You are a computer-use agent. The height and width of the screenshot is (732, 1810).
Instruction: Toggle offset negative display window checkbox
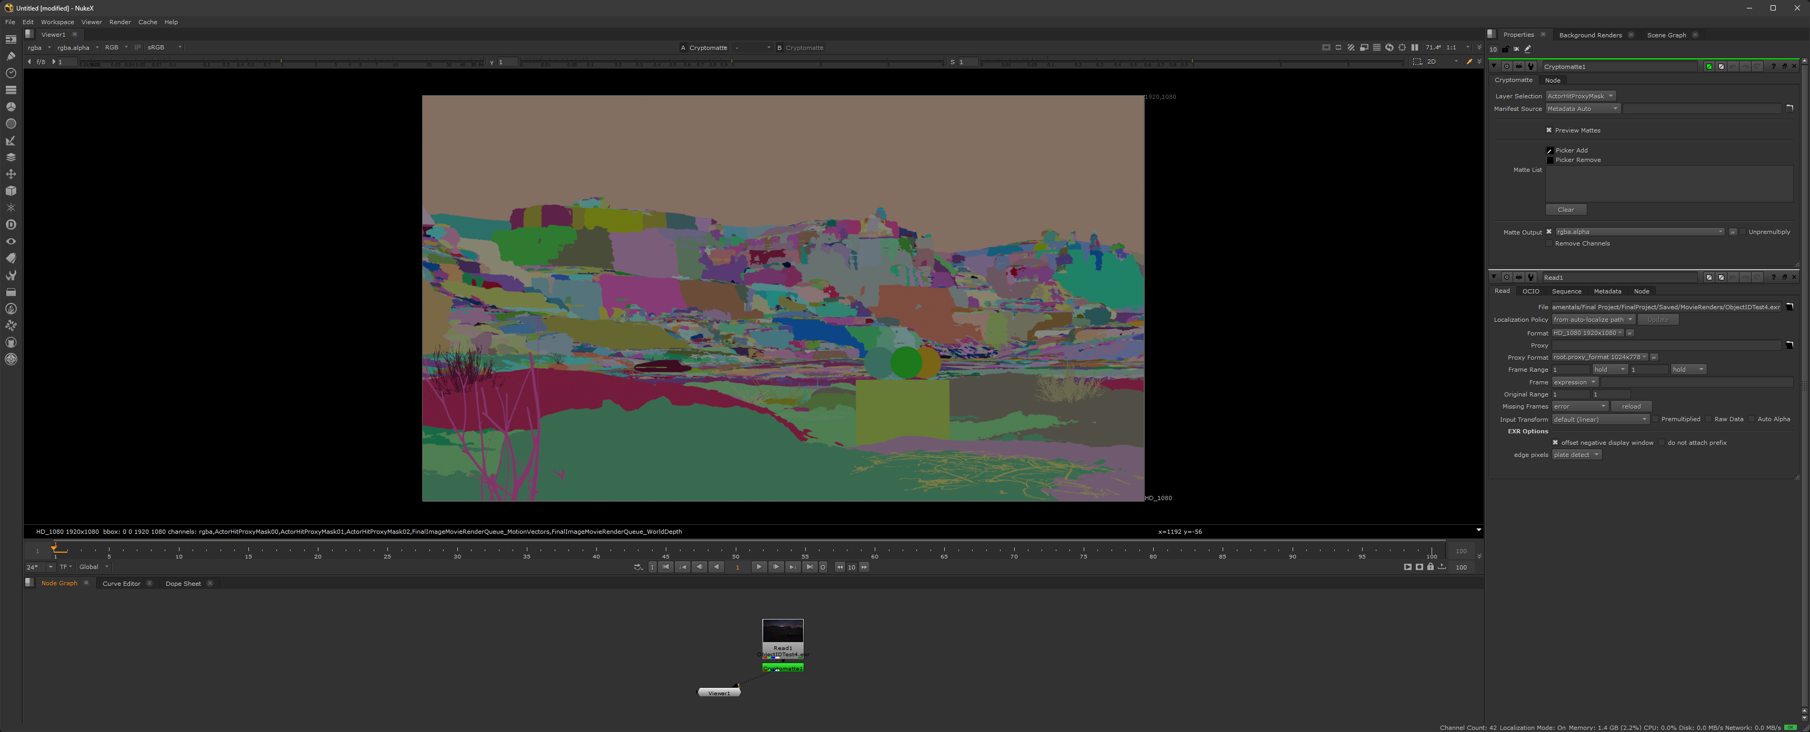[x=1555, y=443]
